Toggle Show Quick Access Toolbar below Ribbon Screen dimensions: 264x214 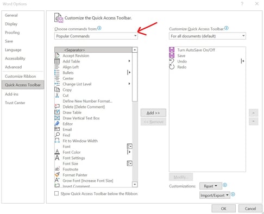tap(56, 193)
